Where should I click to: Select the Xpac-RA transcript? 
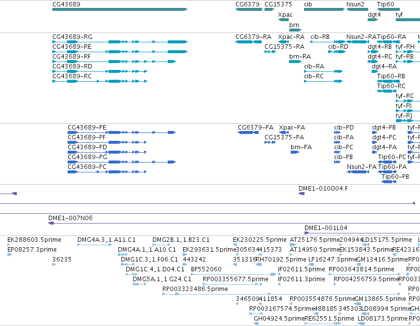tap(284, 42)
